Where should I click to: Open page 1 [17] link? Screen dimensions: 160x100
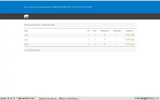26,35
